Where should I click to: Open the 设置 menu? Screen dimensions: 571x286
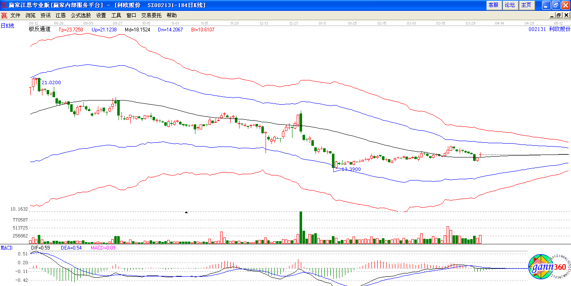point(101,15)
